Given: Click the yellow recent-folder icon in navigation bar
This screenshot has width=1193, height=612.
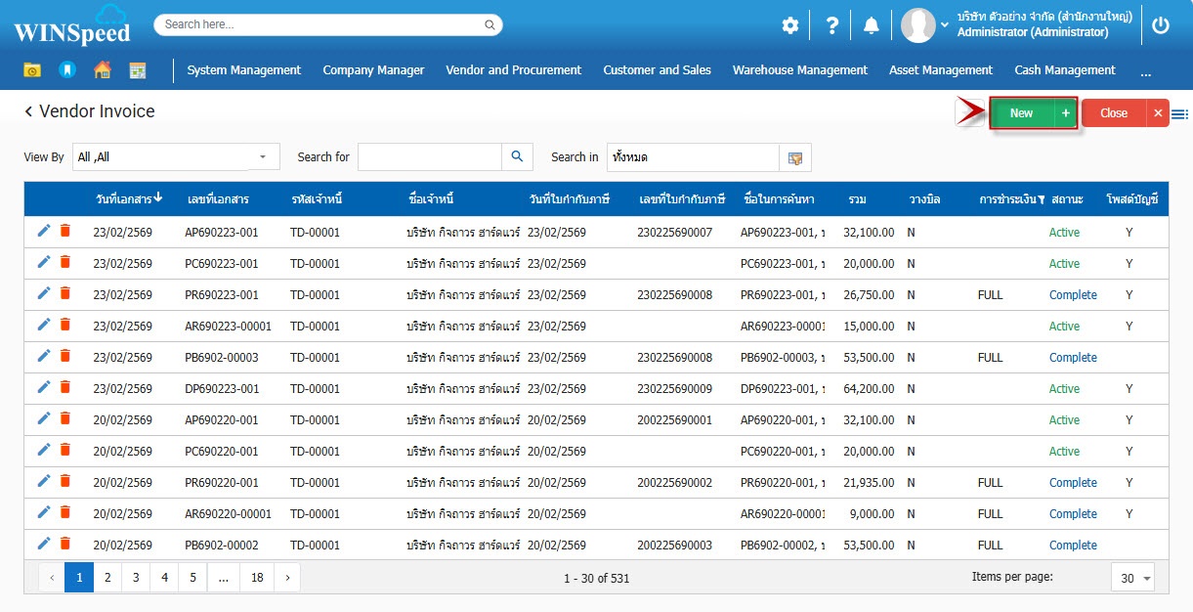Looking at the screenshot, I should (x=32, y=70).
